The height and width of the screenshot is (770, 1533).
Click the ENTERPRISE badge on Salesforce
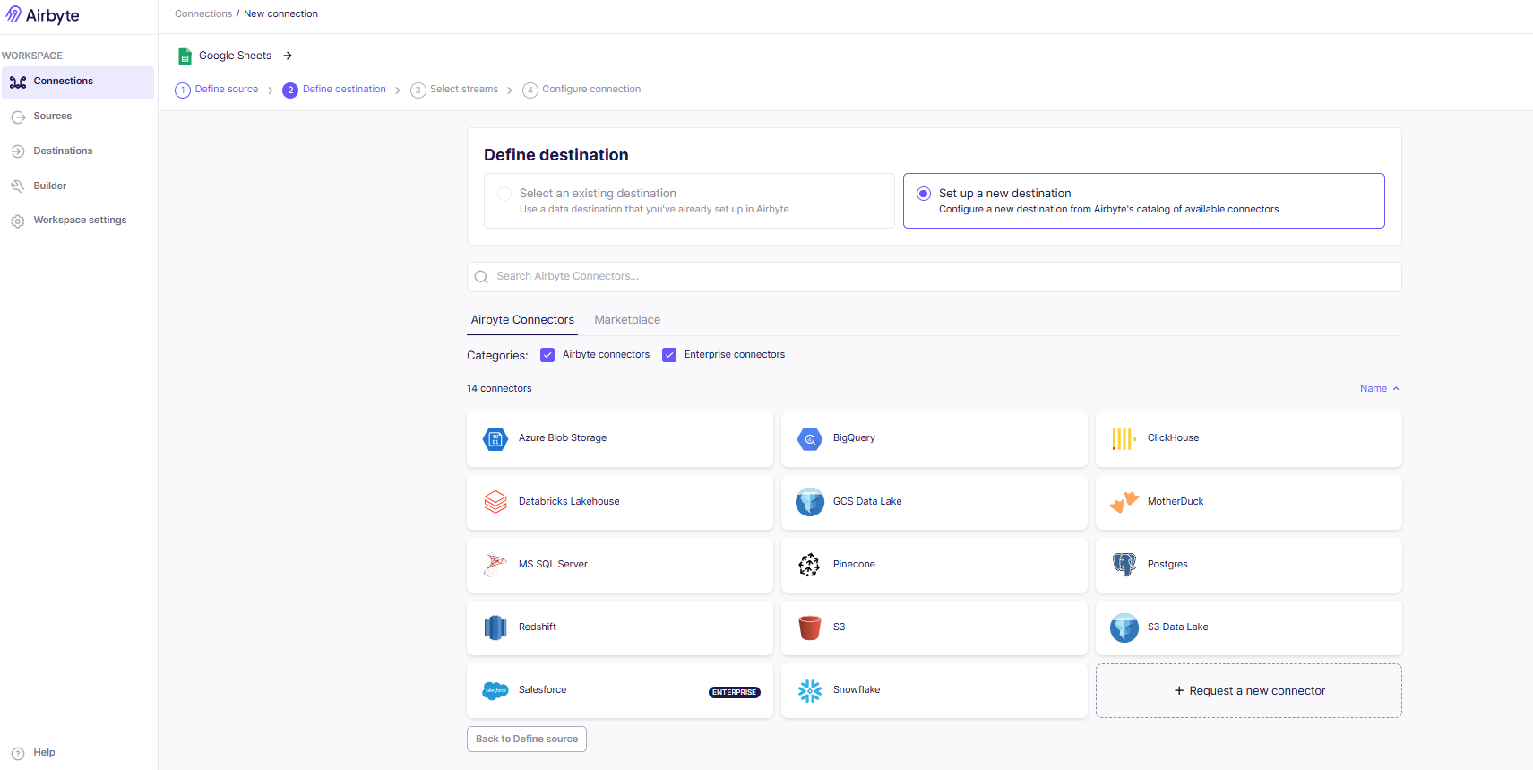point(735,693)
